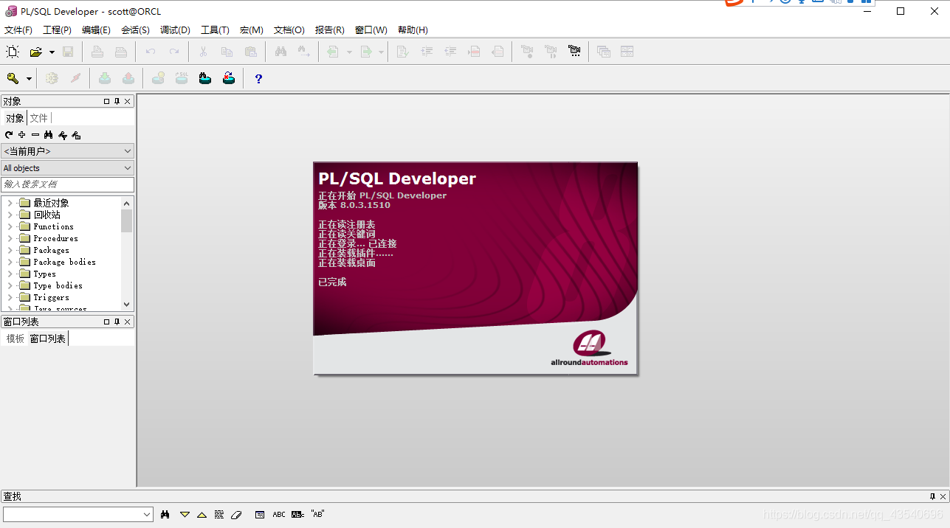The width and height of the screenshot is (950, 528).
Task: Toggle the quoted "AB" search option
Action: [318, 514]
